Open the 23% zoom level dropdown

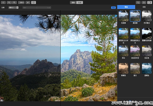point(21,3)
